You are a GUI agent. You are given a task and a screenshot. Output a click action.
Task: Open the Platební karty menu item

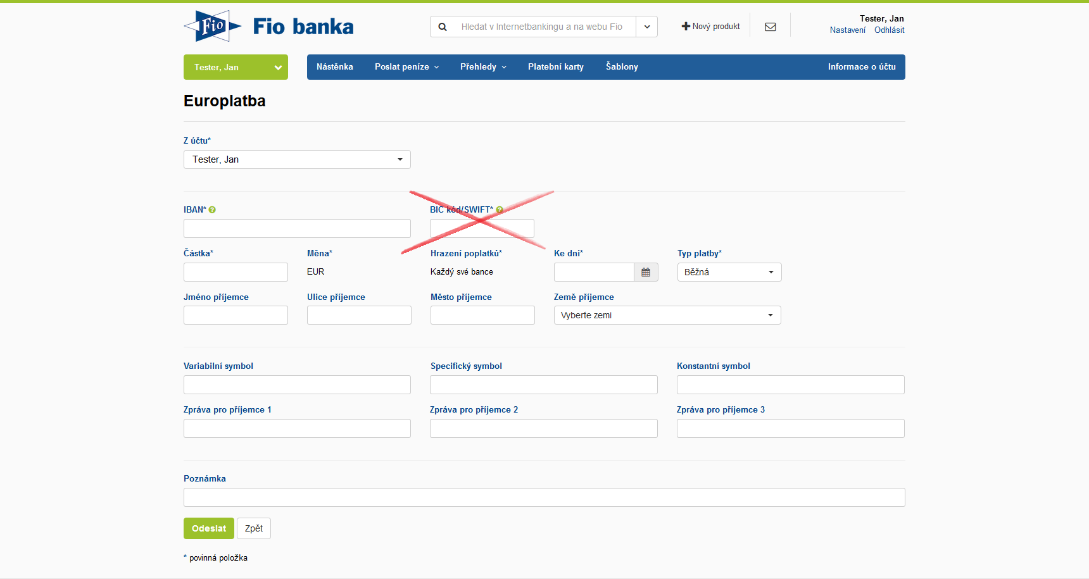coord(556,66)
